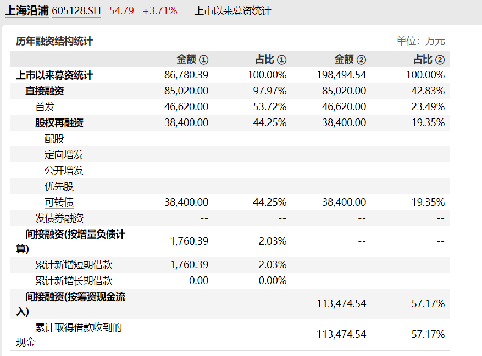Screen dimensions: 482x356
Task: Select the price change +3.71%
Action: point(160,11)
